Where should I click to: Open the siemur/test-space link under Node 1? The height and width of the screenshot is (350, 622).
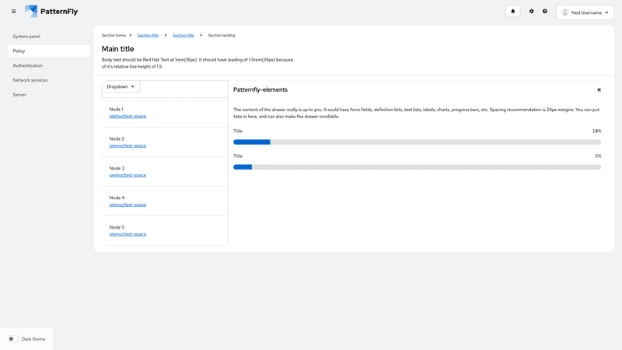[128, 117]
